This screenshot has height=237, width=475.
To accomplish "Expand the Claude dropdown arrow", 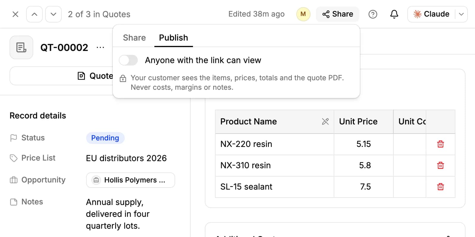I will (x=461, y=14).
